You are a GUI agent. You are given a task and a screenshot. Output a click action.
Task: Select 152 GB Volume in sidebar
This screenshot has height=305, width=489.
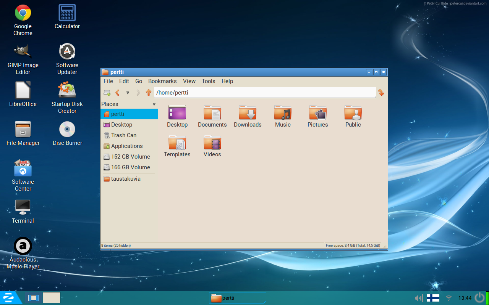click(130, 157)
